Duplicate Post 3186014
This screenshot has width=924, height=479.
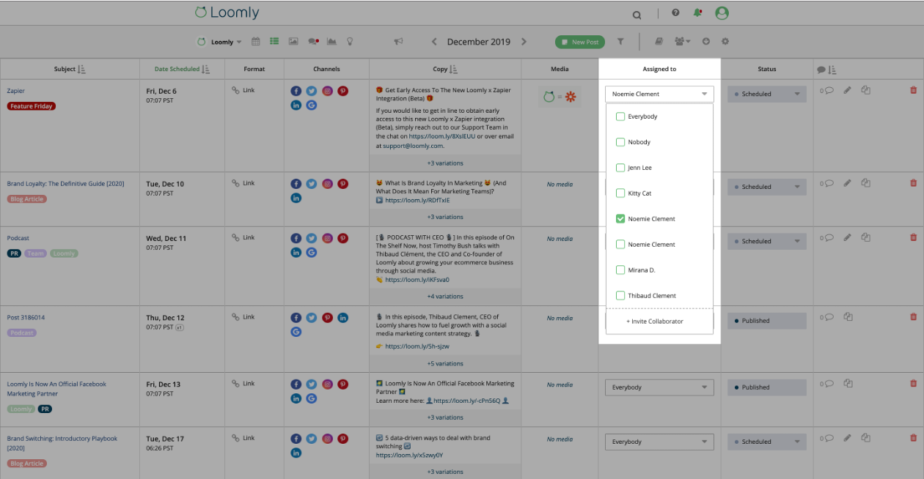click(848, 316)
